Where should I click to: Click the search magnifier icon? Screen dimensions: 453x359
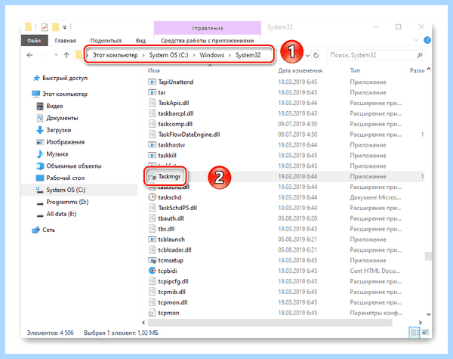click(420, 55)
